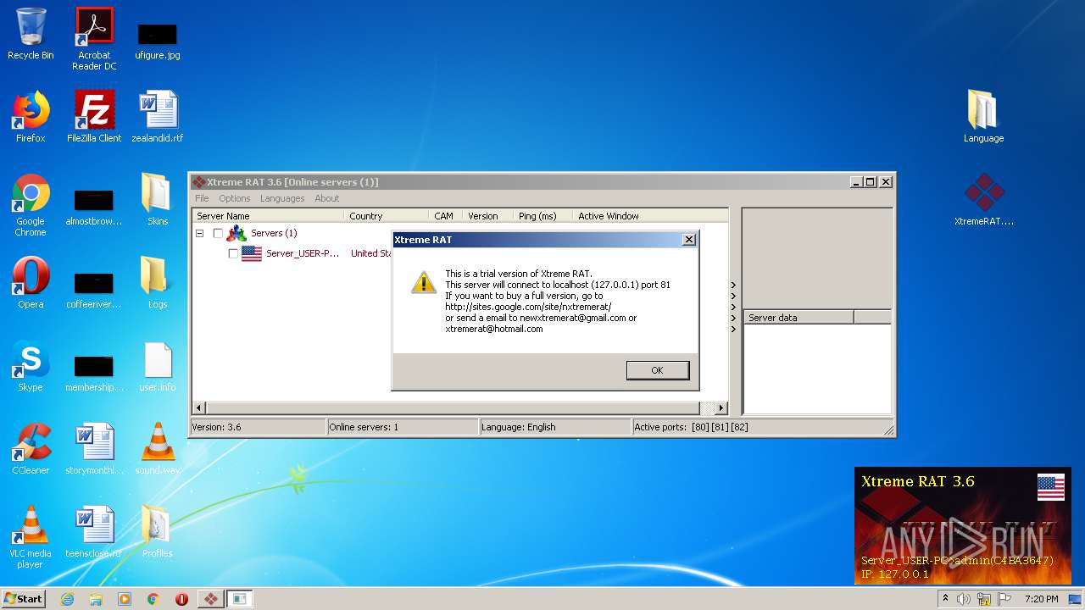Open membership... desktop file
Viewport: 1085px width, 610px height.
(x=94, y=372)
